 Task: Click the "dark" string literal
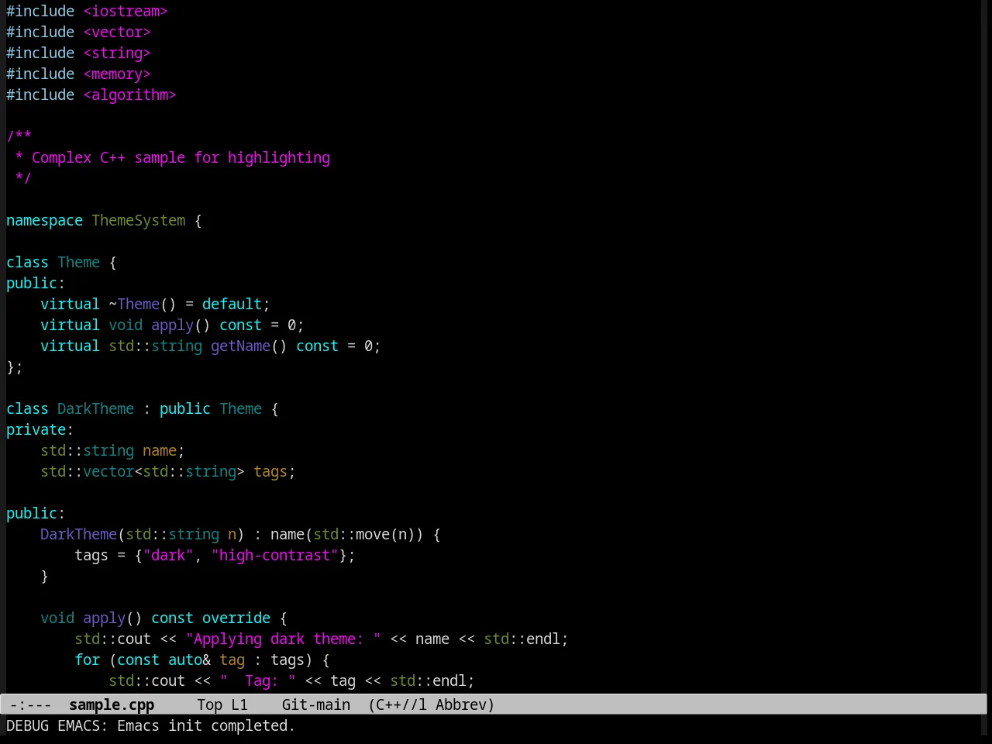(168, 555)
